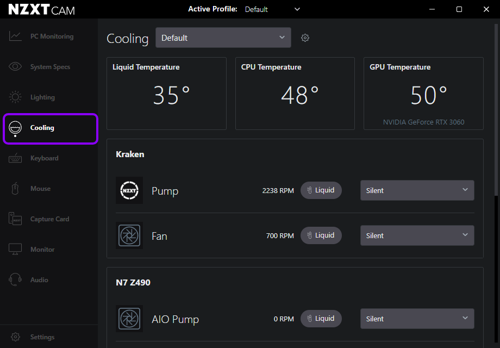500x348 pixels.
Task: Click the PC Monitoring chart icon
Action: click(15, 36)
